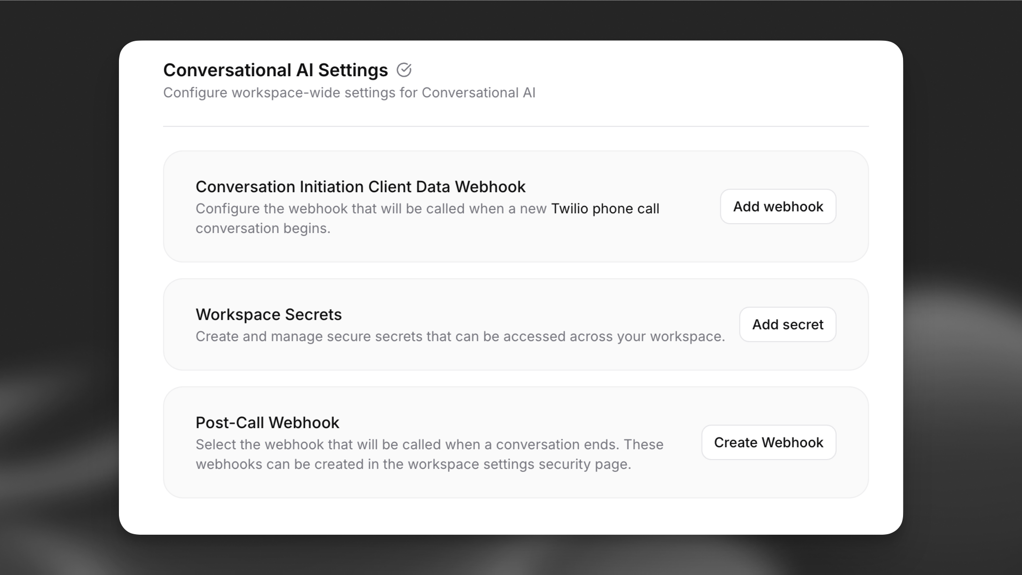Select the Conversational AI Settings heading
This screenshot has width=1022, height=575.
275,69
